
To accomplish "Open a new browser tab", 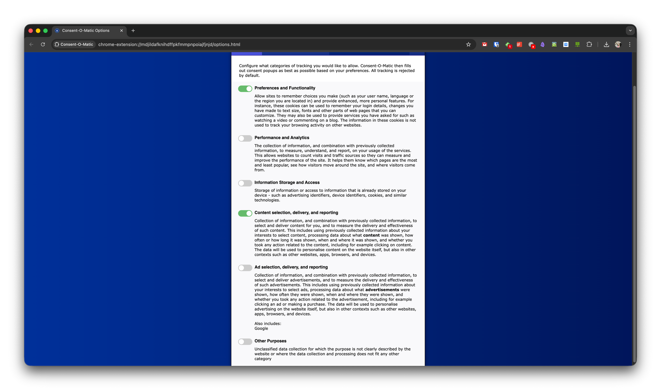I will [133, 30].
